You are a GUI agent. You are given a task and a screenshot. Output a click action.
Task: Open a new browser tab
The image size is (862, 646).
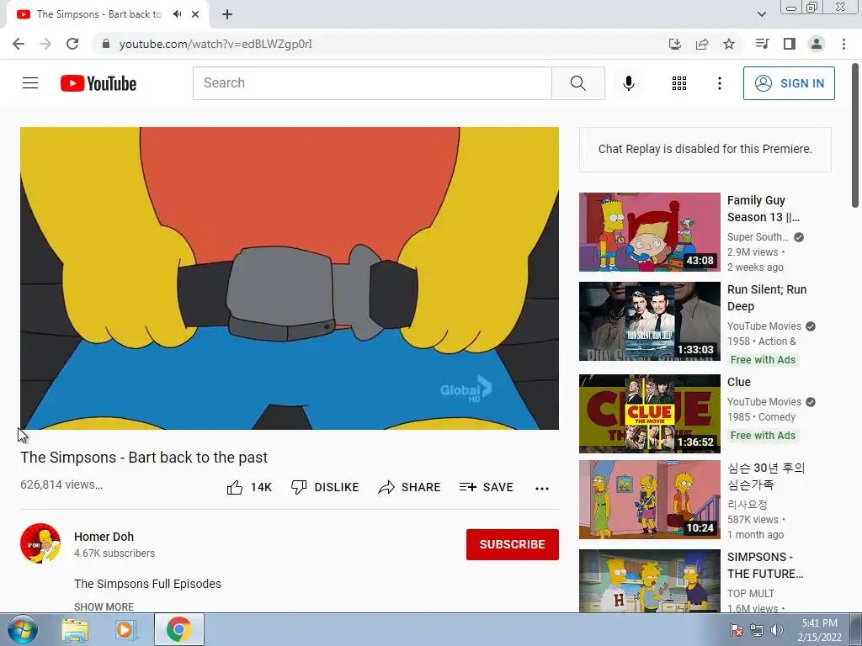(x=227, y=14)
